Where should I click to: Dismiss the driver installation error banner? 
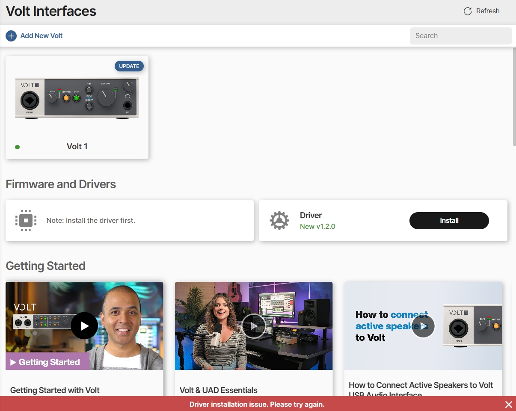pyautogui.click(x=508, y=405)
